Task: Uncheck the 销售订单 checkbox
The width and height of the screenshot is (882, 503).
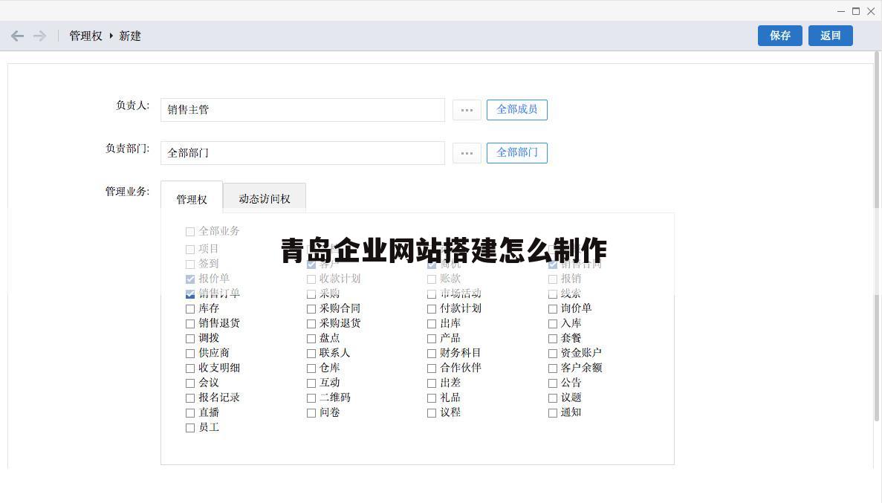Action: tap(190, 293)
